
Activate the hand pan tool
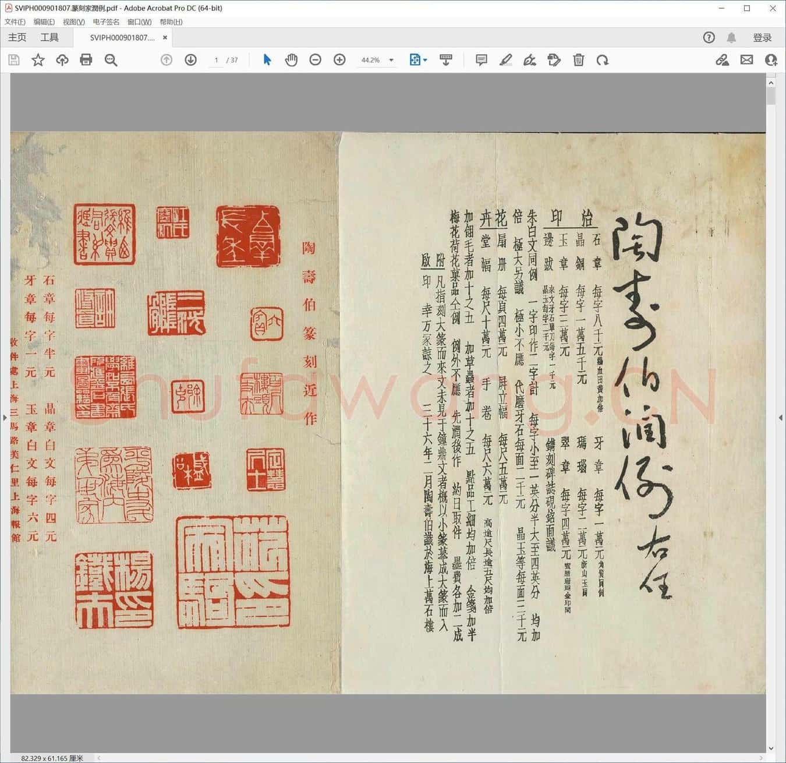291,60
